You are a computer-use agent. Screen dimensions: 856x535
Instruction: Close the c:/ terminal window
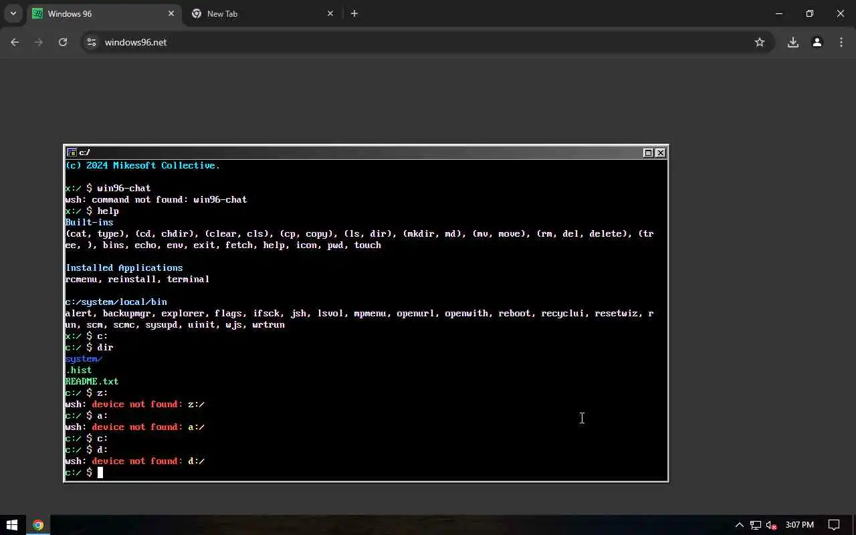click(x=661, y=152)
